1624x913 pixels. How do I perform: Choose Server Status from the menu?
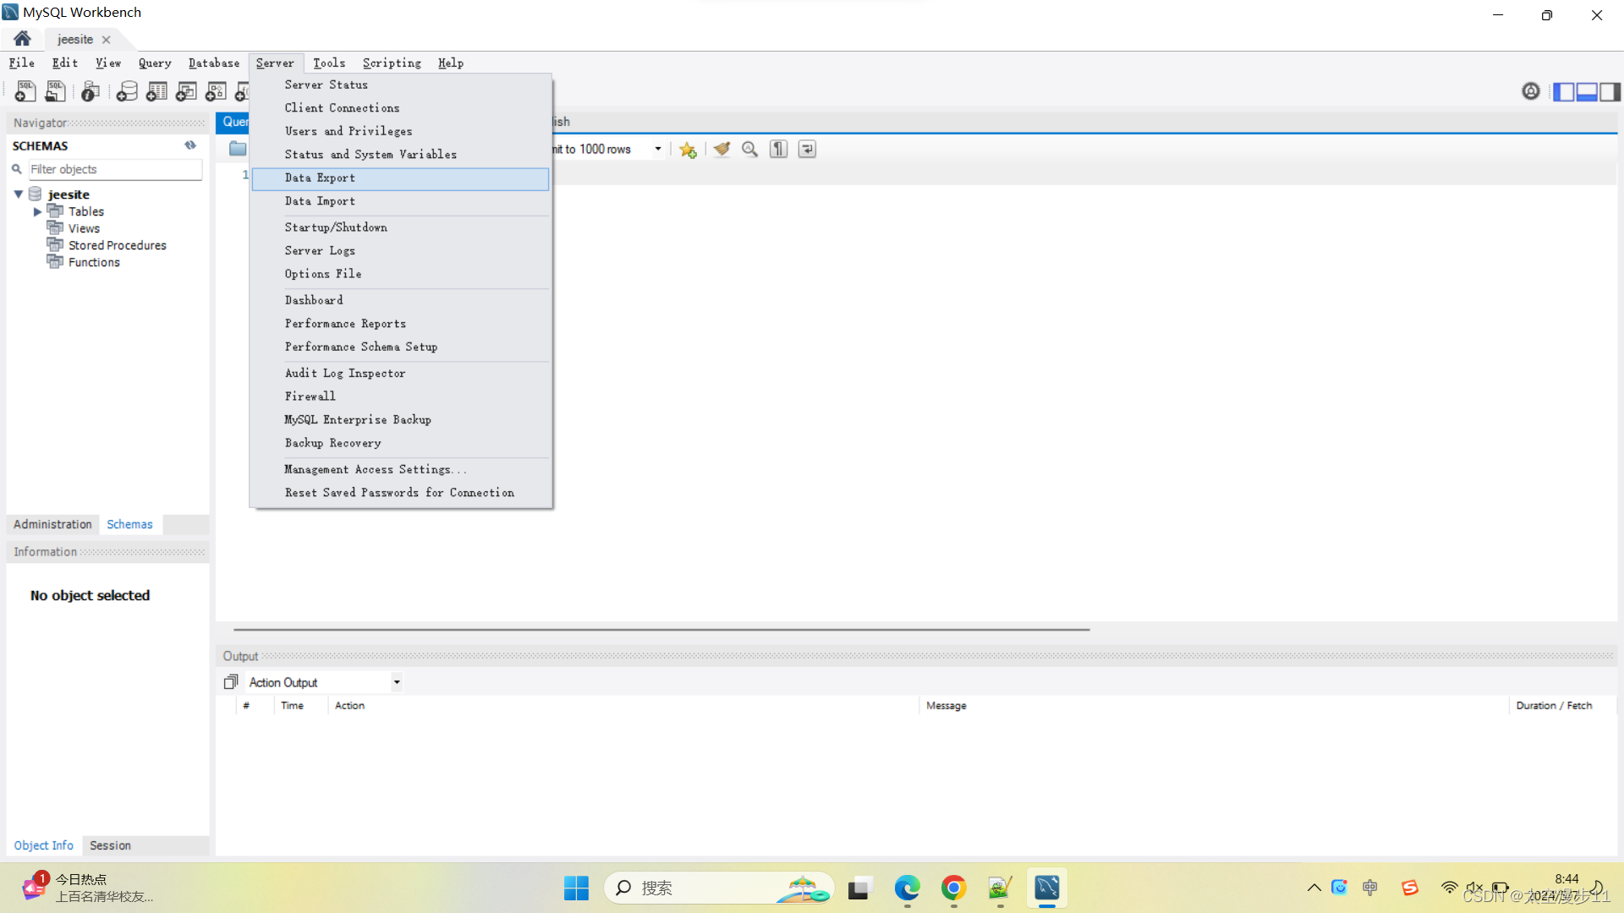pyautogui.click(x=401, y=85)
